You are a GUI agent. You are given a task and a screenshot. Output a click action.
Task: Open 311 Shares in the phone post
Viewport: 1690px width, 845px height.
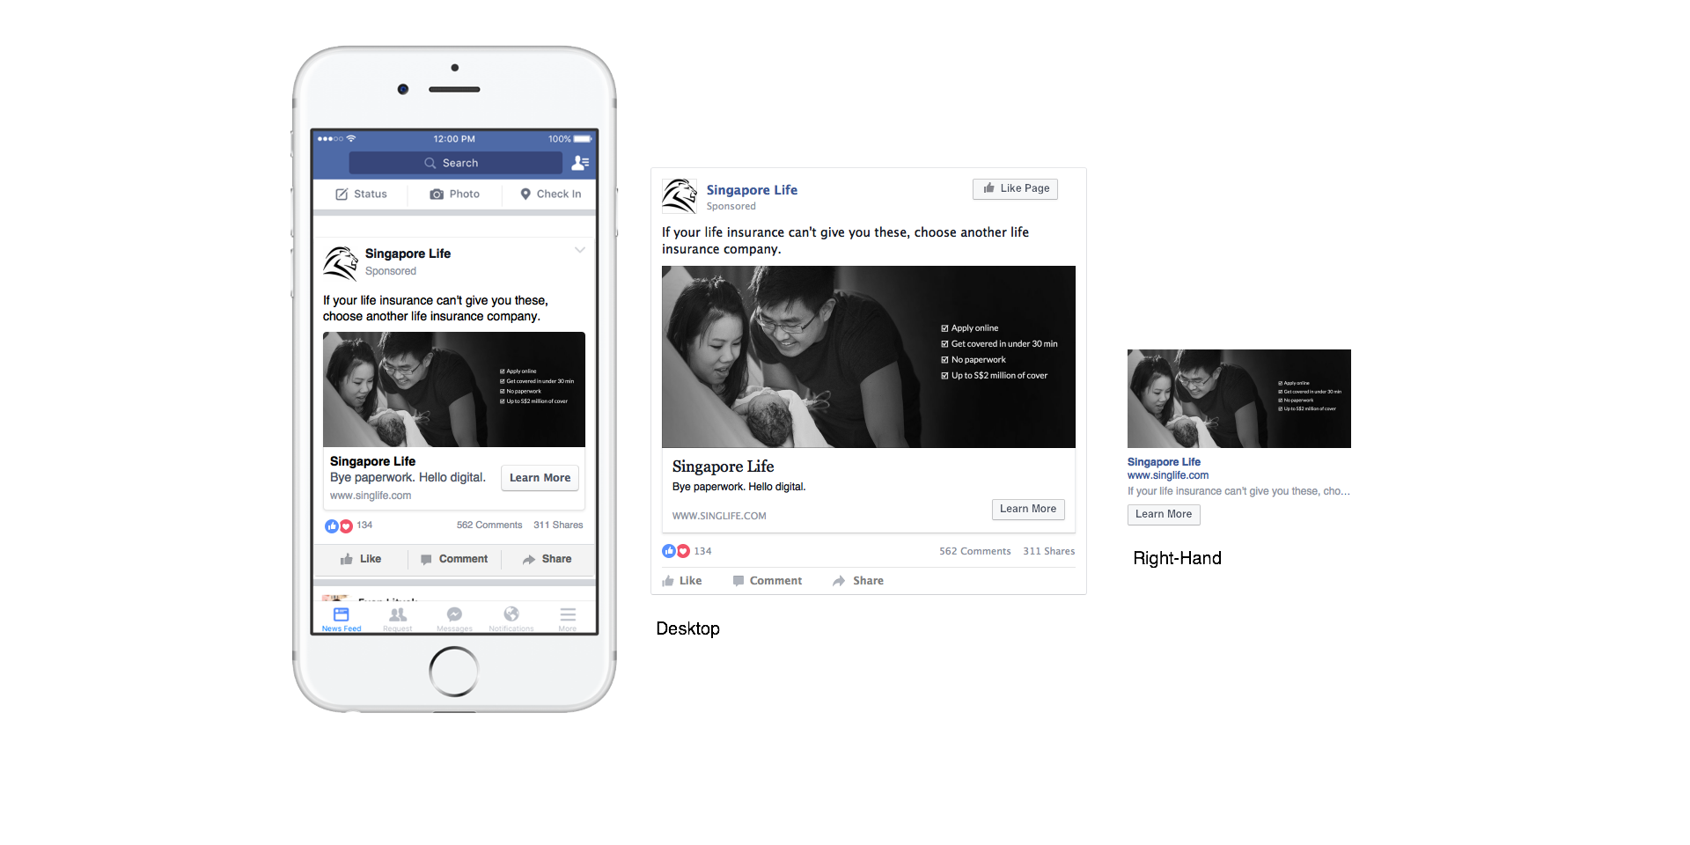(558, 525)
